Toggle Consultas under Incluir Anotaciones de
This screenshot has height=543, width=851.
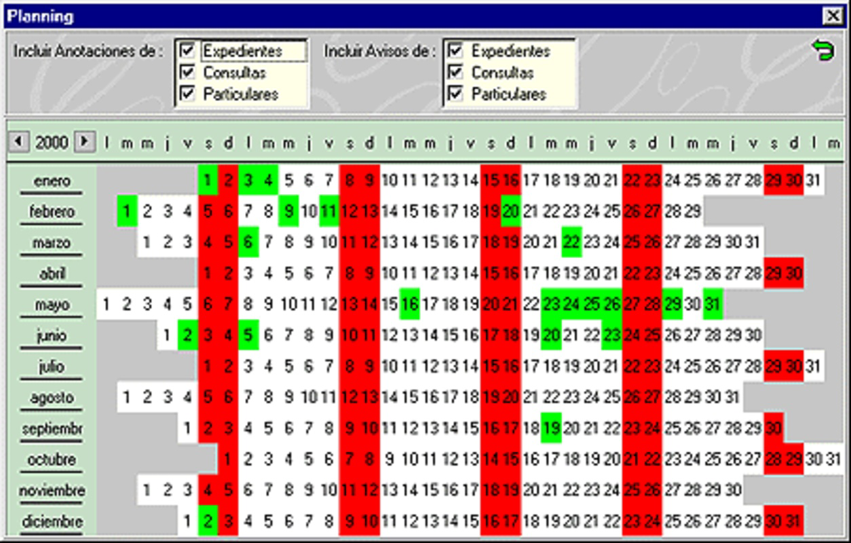click(187, 73)
